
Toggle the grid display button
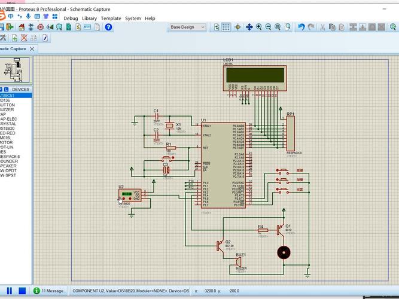226,27
